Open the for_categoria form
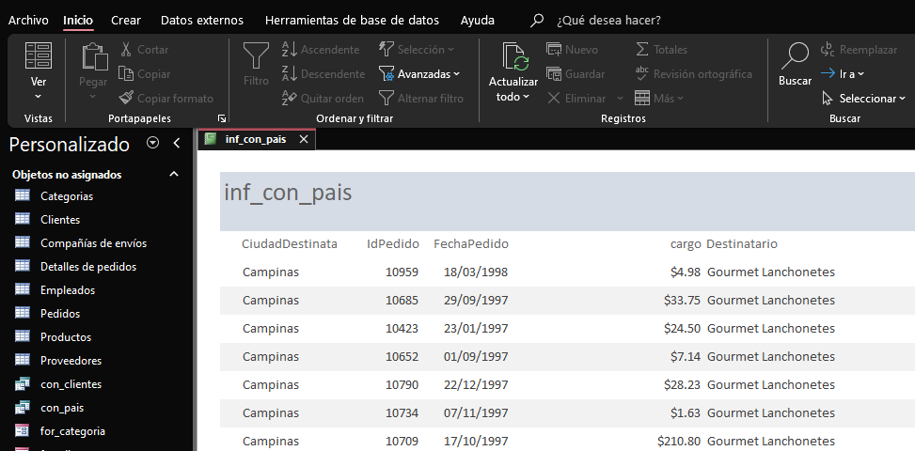Image resolution: width=915 pixels, height=451 pixels. (72, 431)
